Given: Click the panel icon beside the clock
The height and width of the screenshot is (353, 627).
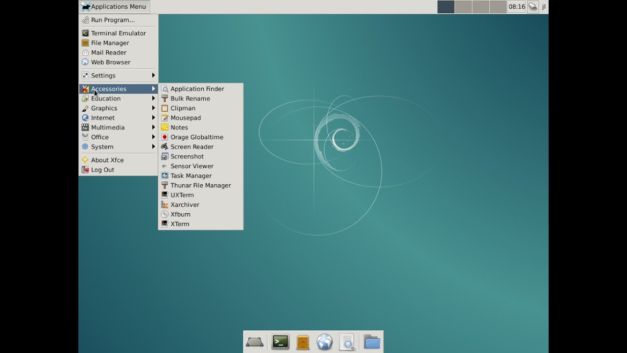Looking at the screenshot, I should click(x=533, y=7).
